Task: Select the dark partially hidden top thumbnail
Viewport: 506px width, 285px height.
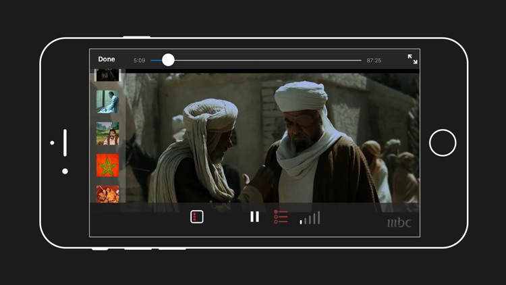Action: 107,75
